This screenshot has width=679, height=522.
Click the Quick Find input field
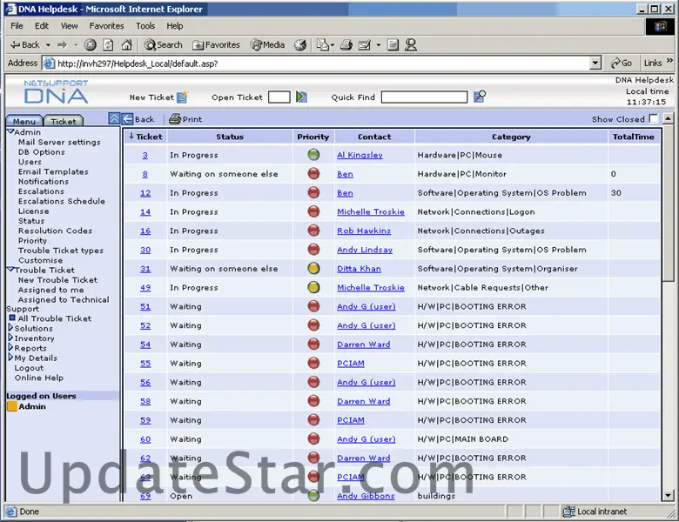(x=424, y=97)
